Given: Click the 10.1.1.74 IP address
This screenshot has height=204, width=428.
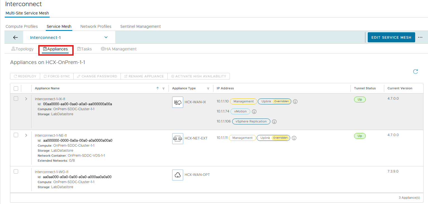Looking at the screenshot, I should [223, 111].
